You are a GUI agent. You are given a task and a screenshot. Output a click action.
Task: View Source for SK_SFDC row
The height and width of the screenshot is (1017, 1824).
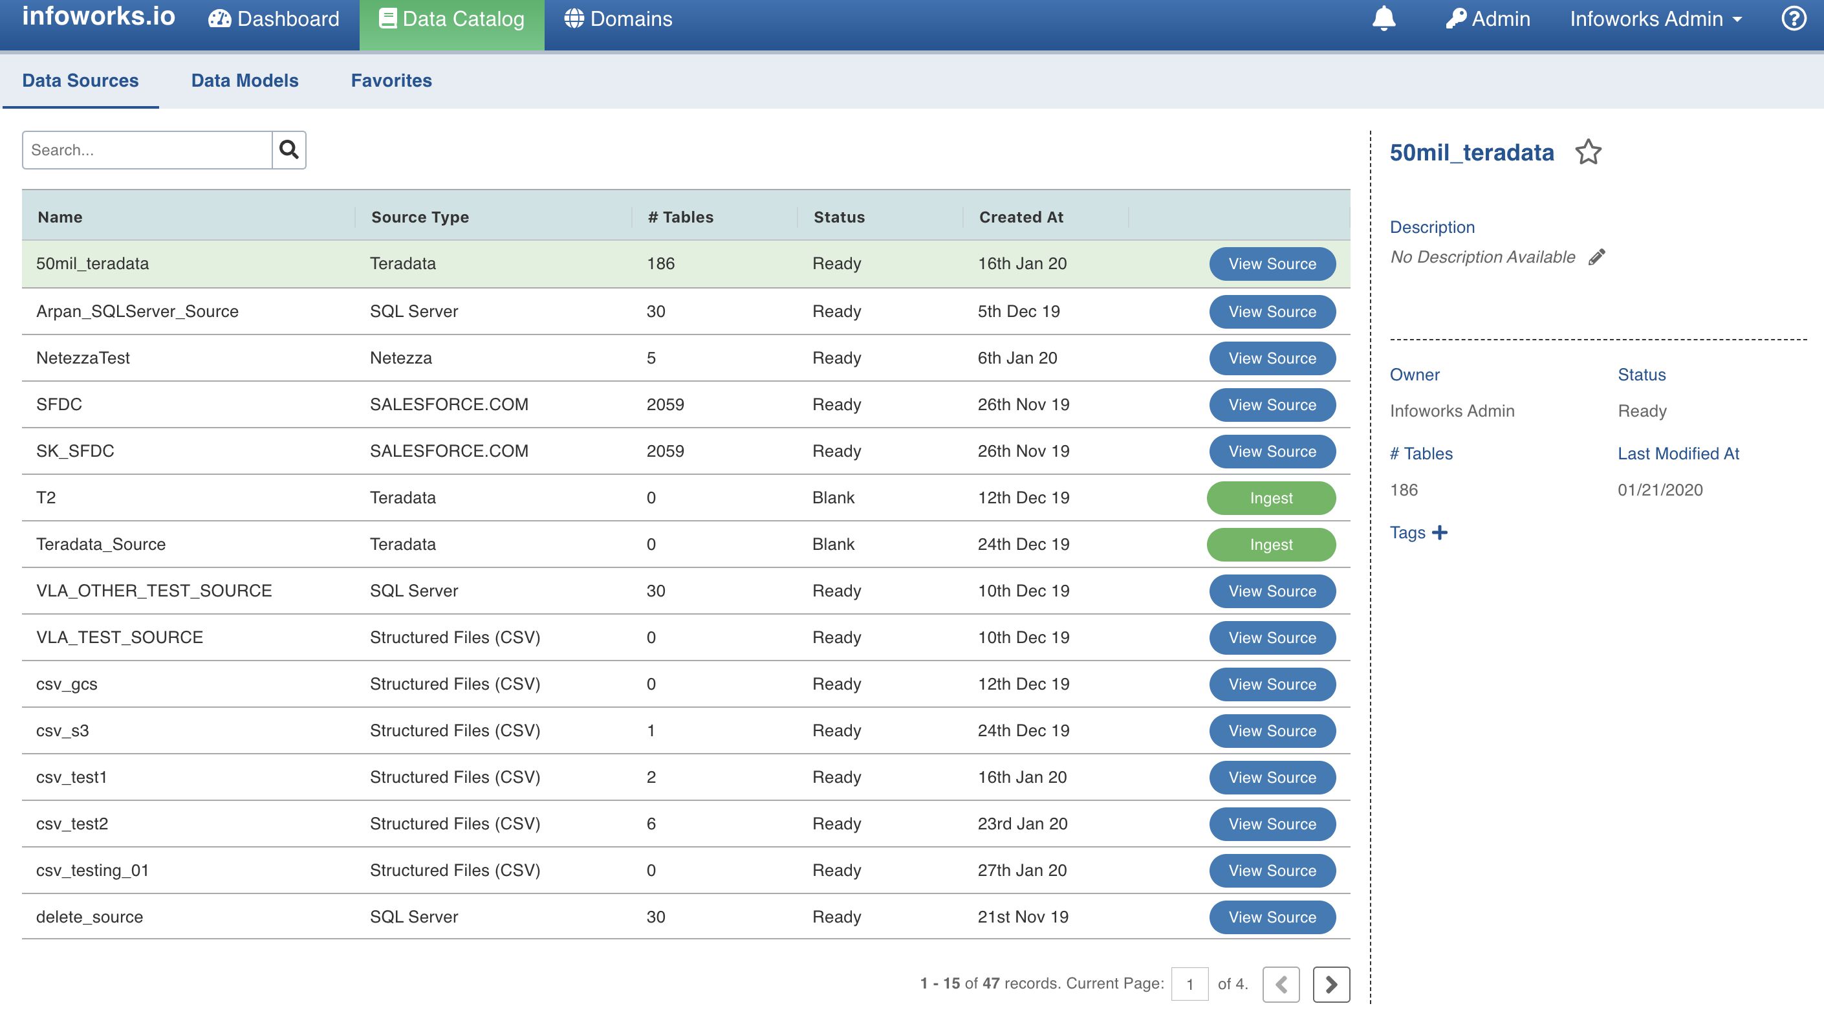(1272, 451)
